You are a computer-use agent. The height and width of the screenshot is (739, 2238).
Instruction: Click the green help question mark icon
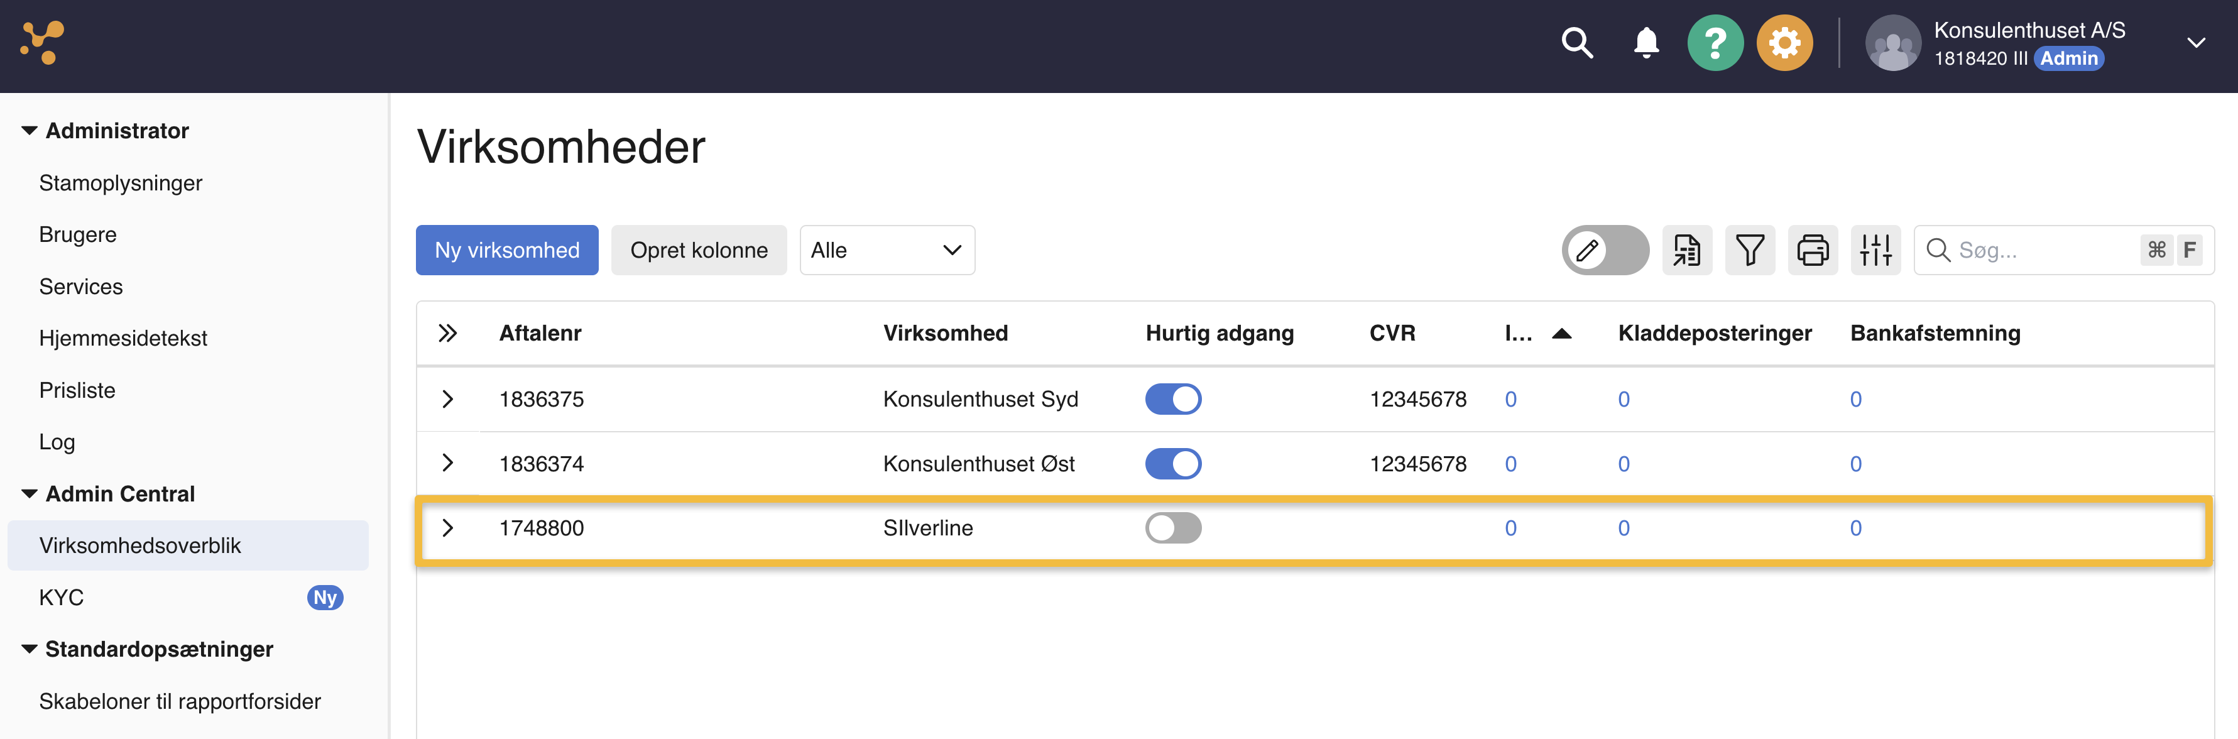pyautogui.click(x=1716, y=41)
